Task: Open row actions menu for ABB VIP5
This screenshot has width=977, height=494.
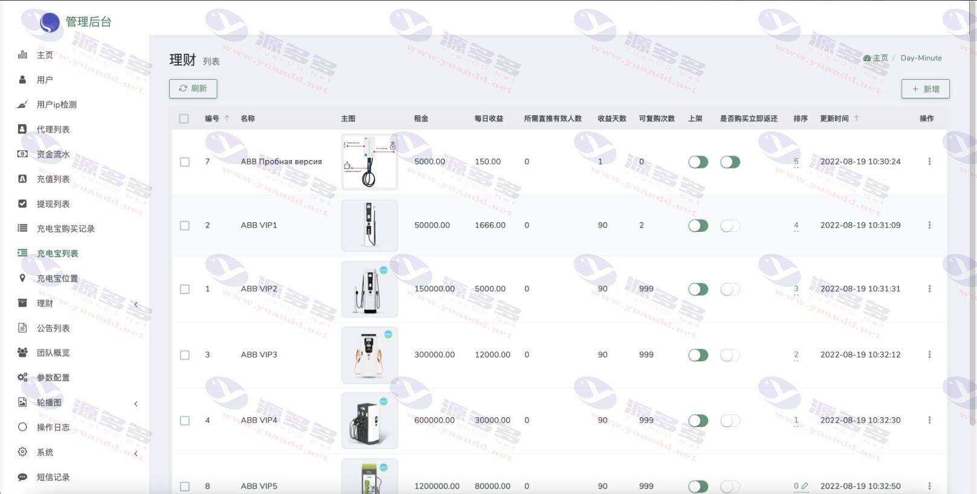Action: (x=929, y=486)
